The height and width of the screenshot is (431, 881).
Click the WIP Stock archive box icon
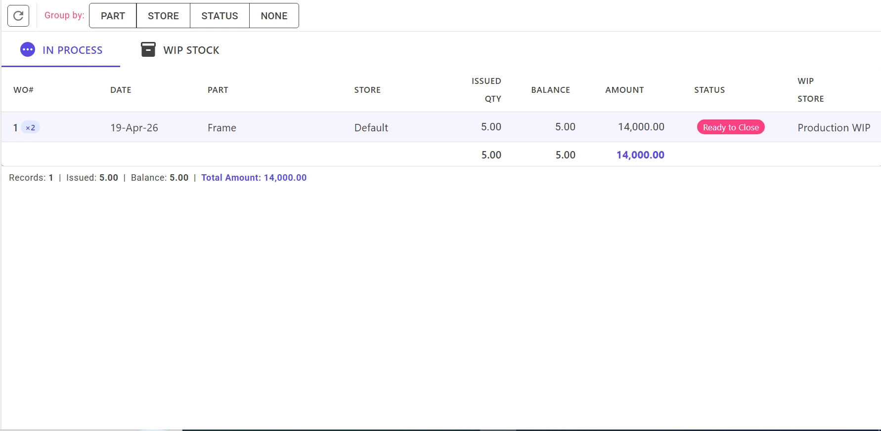(x=148, y=49)
